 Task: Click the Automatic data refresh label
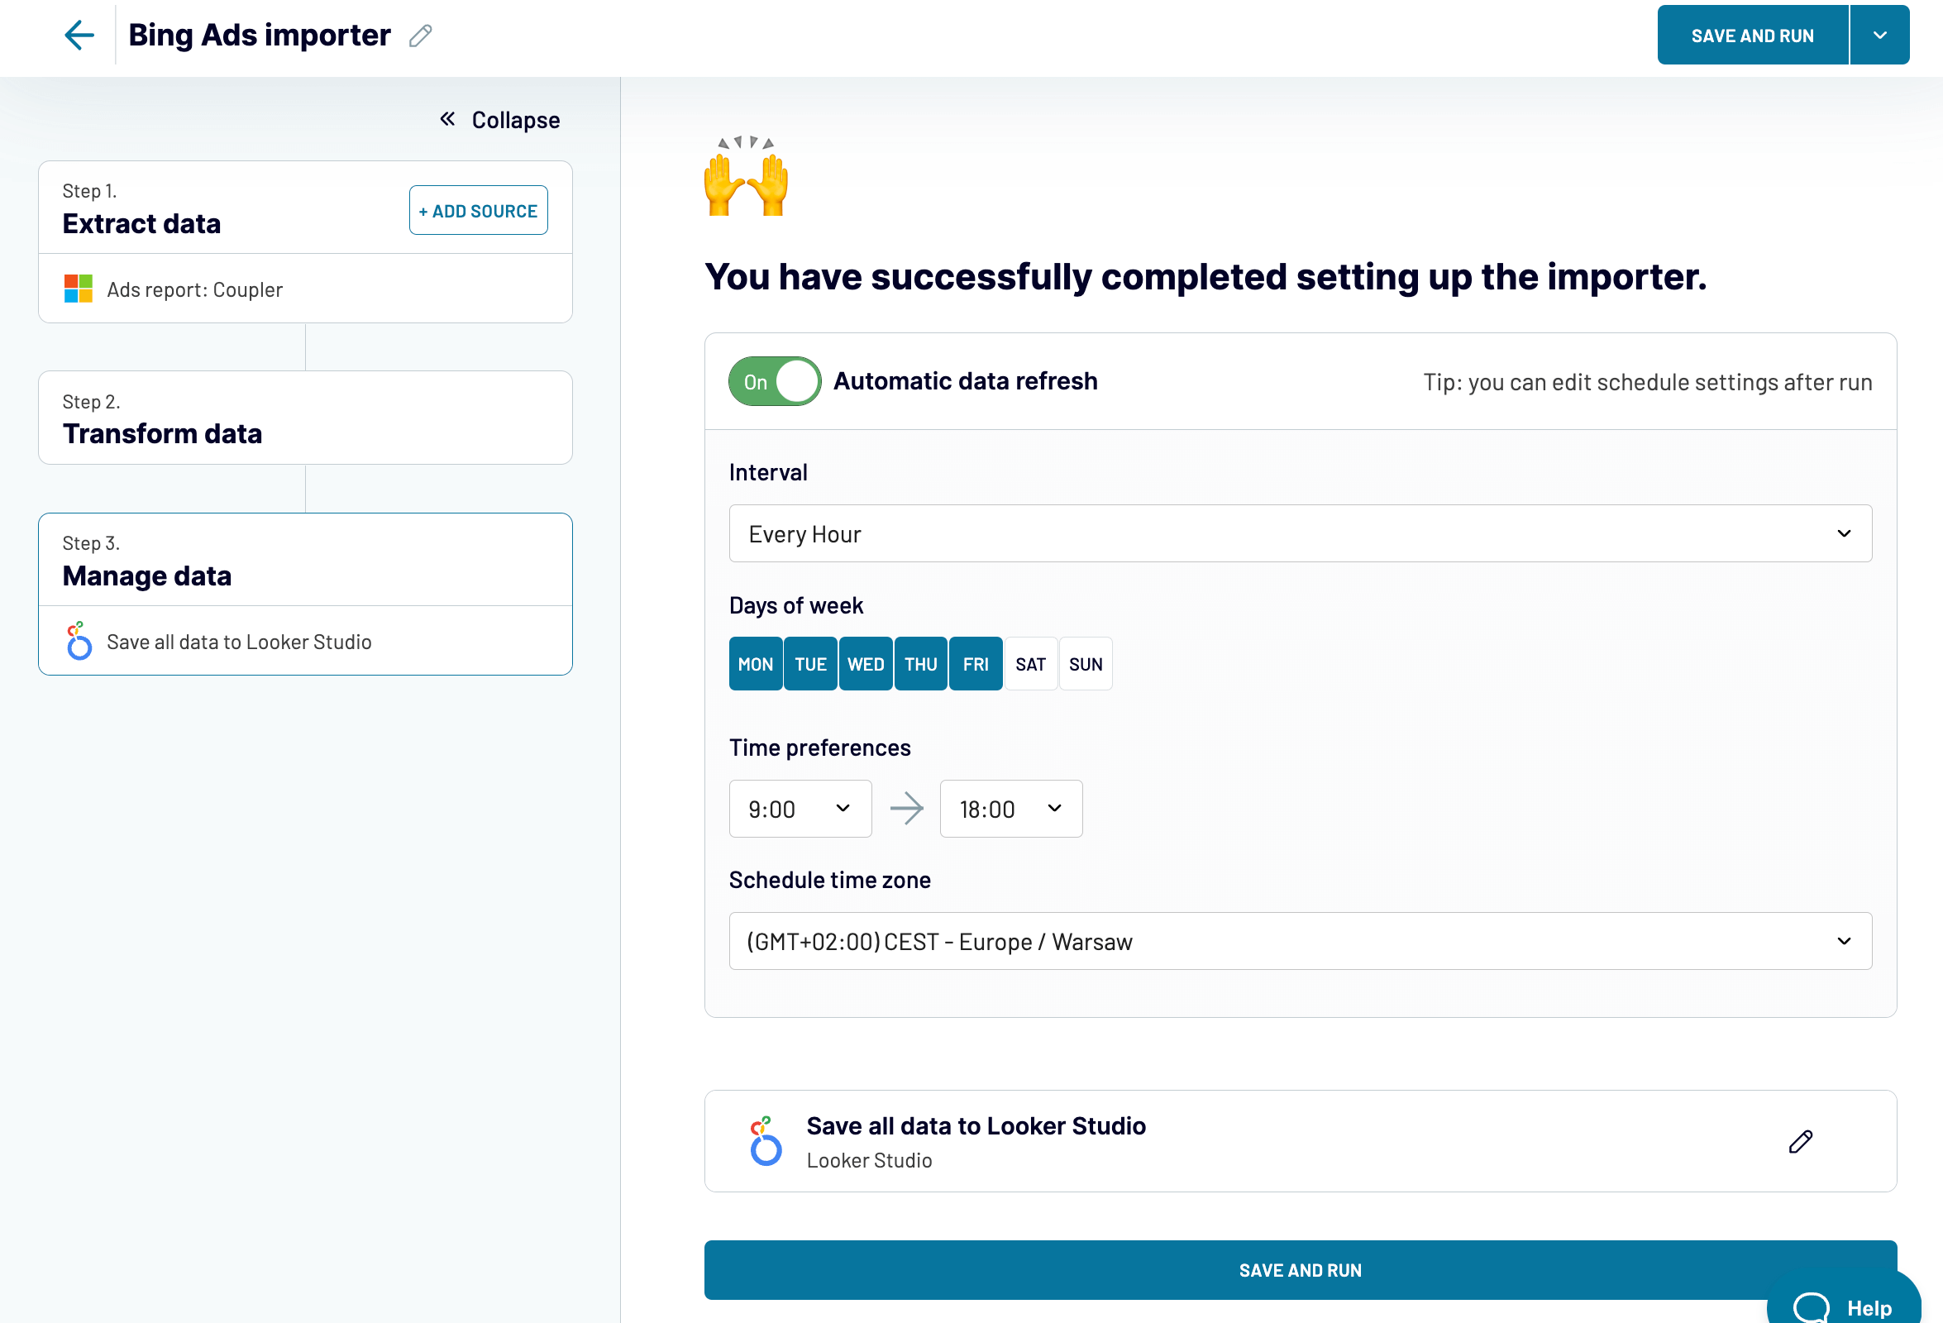(966, 381)
